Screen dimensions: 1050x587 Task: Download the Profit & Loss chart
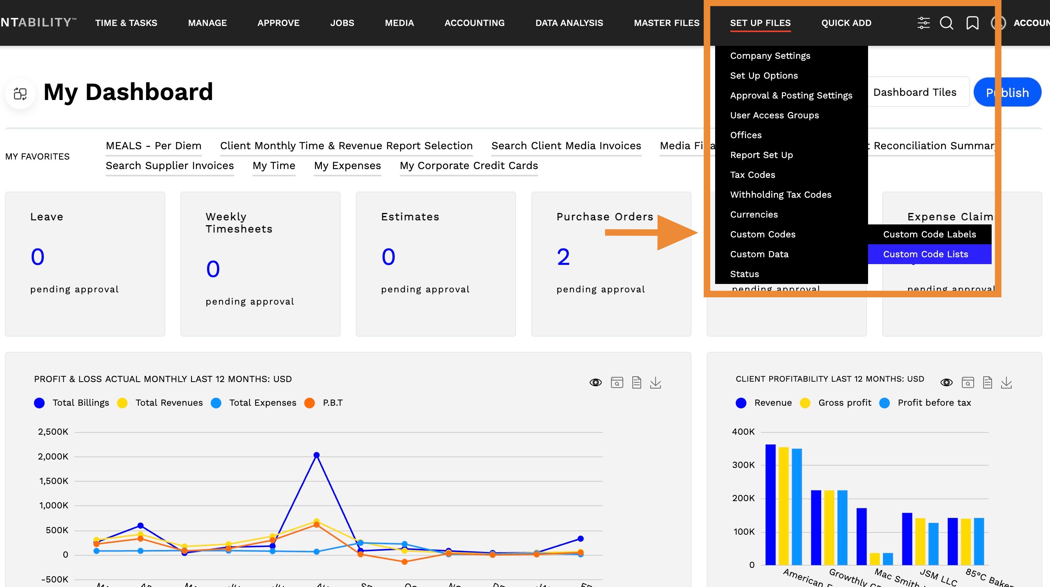pos(655,382)
